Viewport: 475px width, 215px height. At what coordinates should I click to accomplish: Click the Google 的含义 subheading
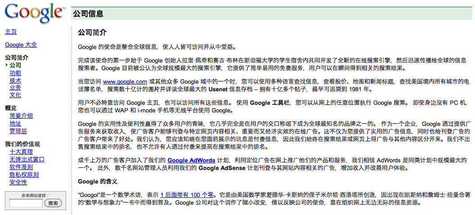point(98,182)
